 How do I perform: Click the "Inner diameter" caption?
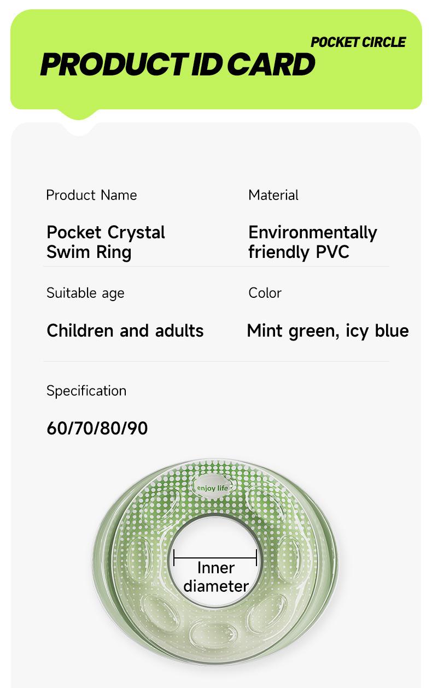(x=216, y=577)
